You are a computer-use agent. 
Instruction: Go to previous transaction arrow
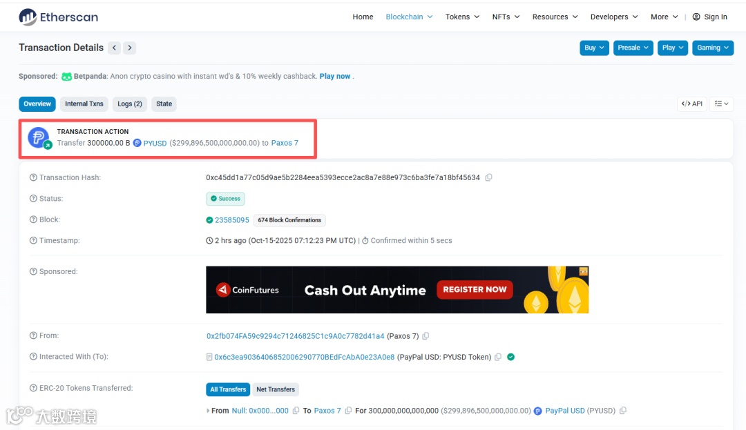[x=114, y=48]
